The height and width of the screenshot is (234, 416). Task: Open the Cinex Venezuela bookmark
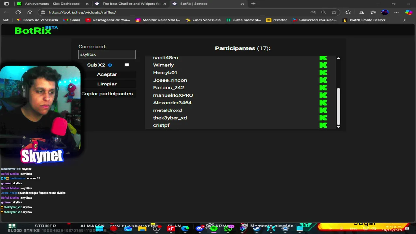203,20
